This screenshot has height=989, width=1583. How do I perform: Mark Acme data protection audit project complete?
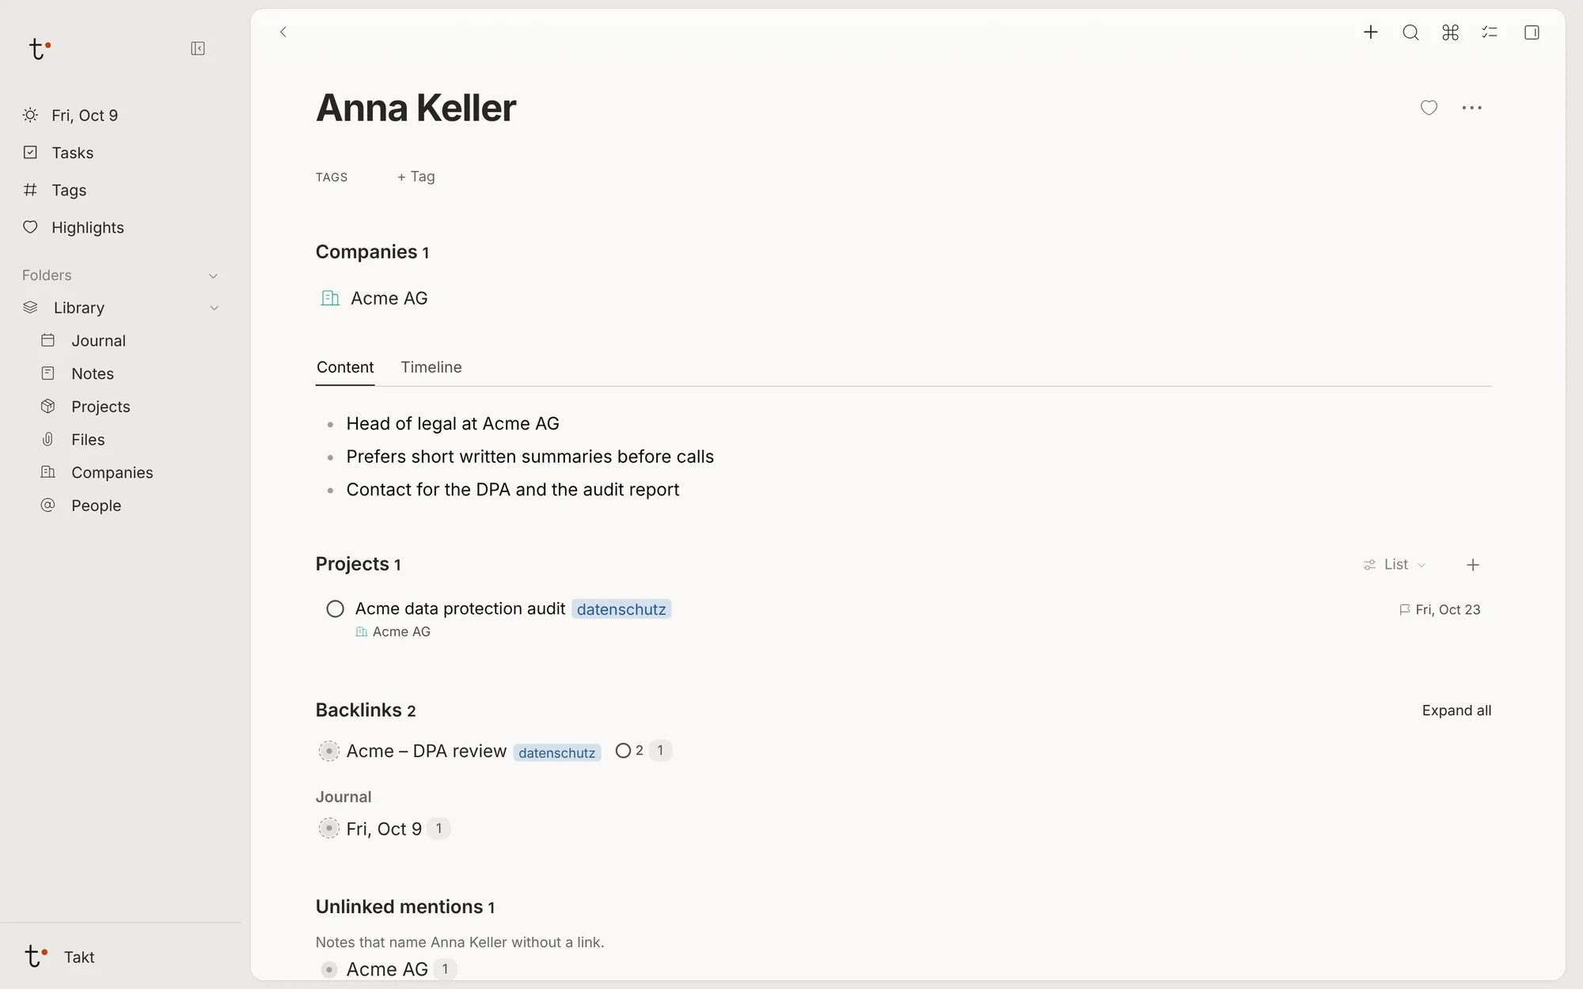[336, 609]
